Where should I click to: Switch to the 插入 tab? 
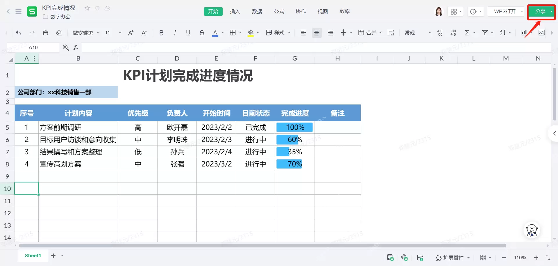[x=235, y=11]
